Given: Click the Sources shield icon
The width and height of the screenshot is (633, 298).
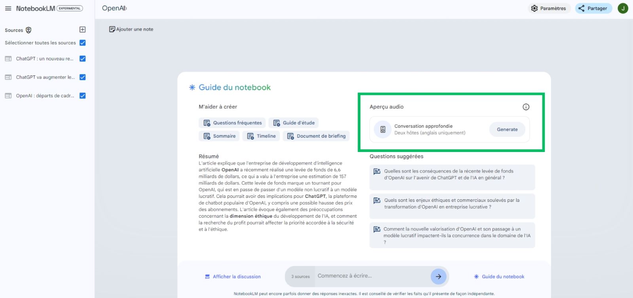Looking at the screenshot, I should click(28, 30).
